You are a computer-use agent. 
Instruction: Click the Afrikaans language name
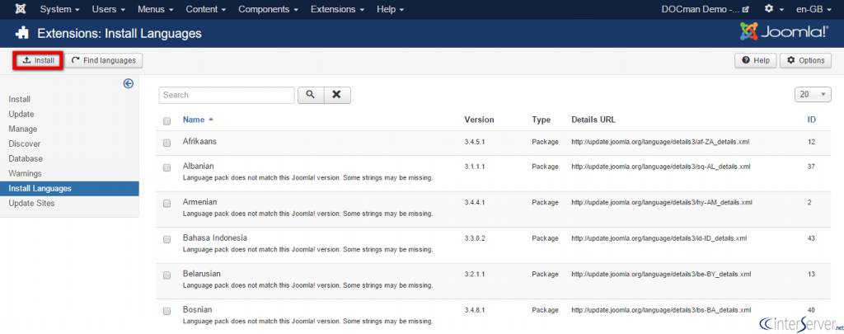pyautogui.click(x=199, y=140)
